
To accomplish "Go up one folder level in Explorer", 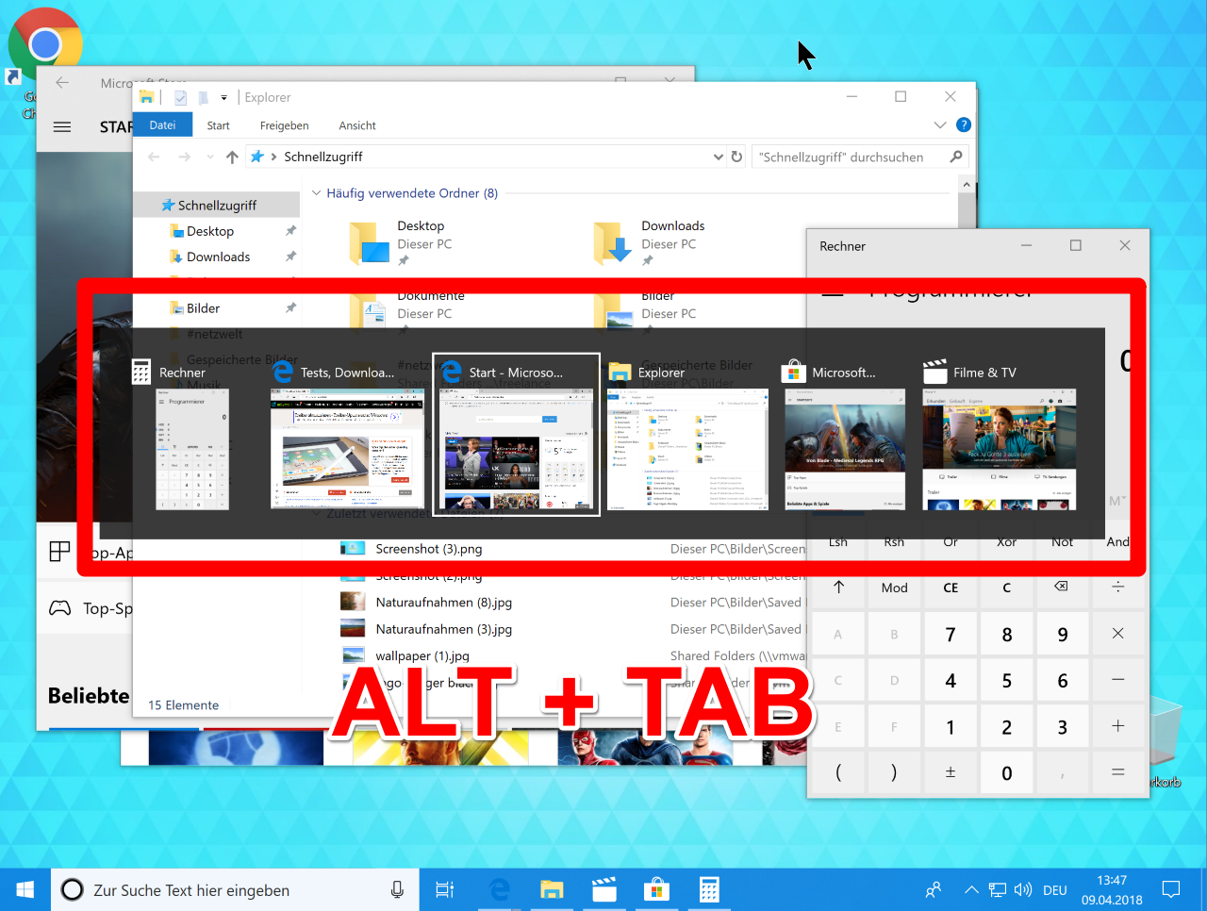I will tap(232, 157).
